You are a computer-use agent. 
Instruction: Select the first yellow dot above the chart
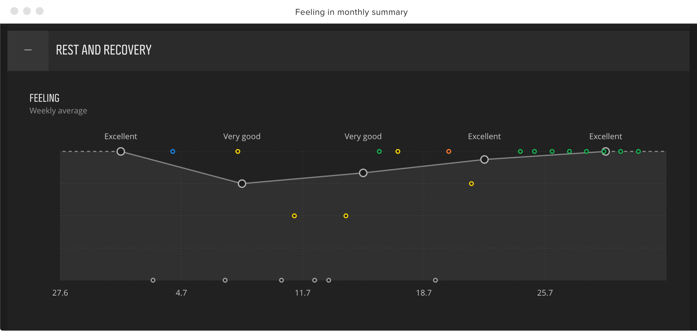pos(238,151)
